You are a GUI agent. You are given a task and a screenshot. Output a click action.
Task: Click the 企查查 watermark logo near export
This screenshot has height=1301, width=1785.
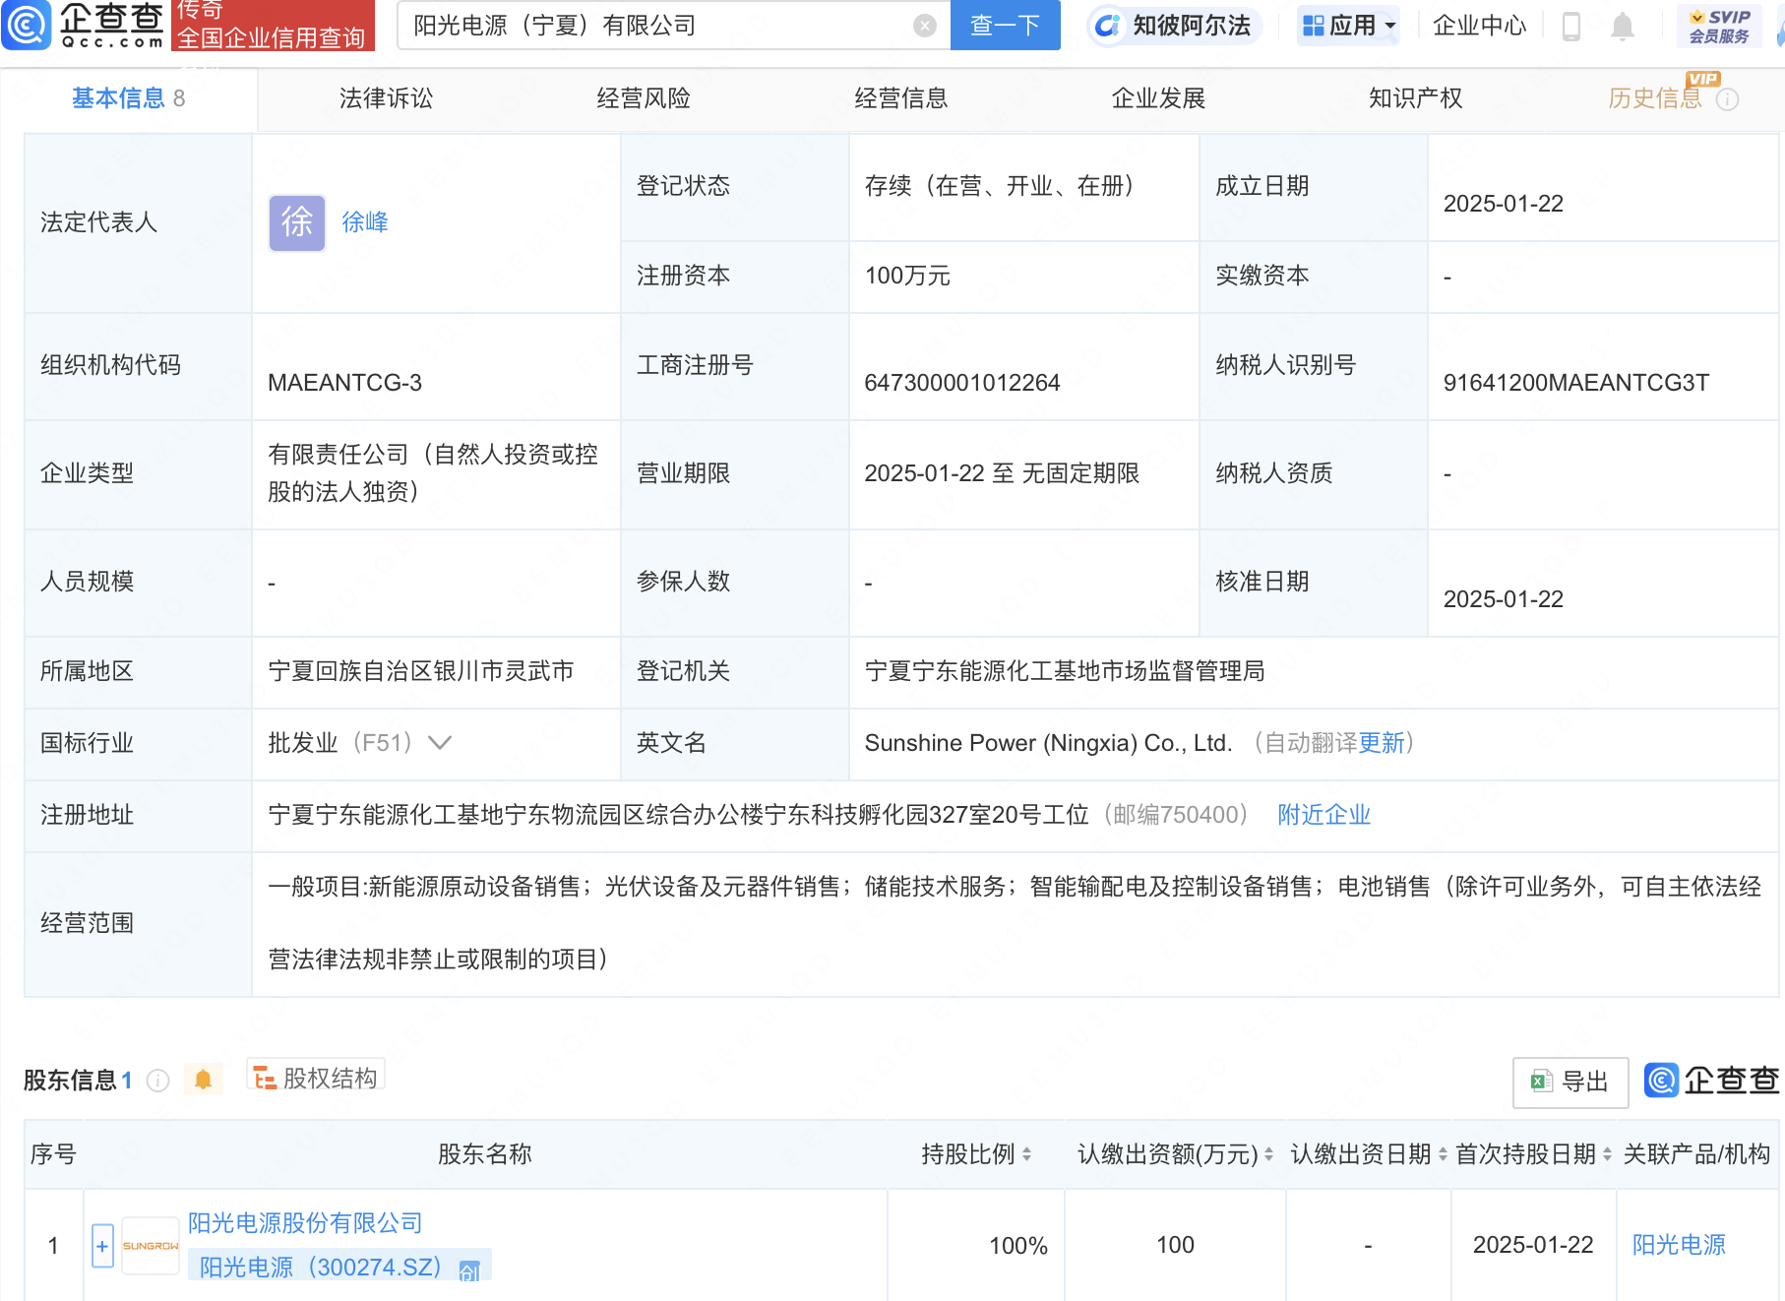point(1711,1081)
